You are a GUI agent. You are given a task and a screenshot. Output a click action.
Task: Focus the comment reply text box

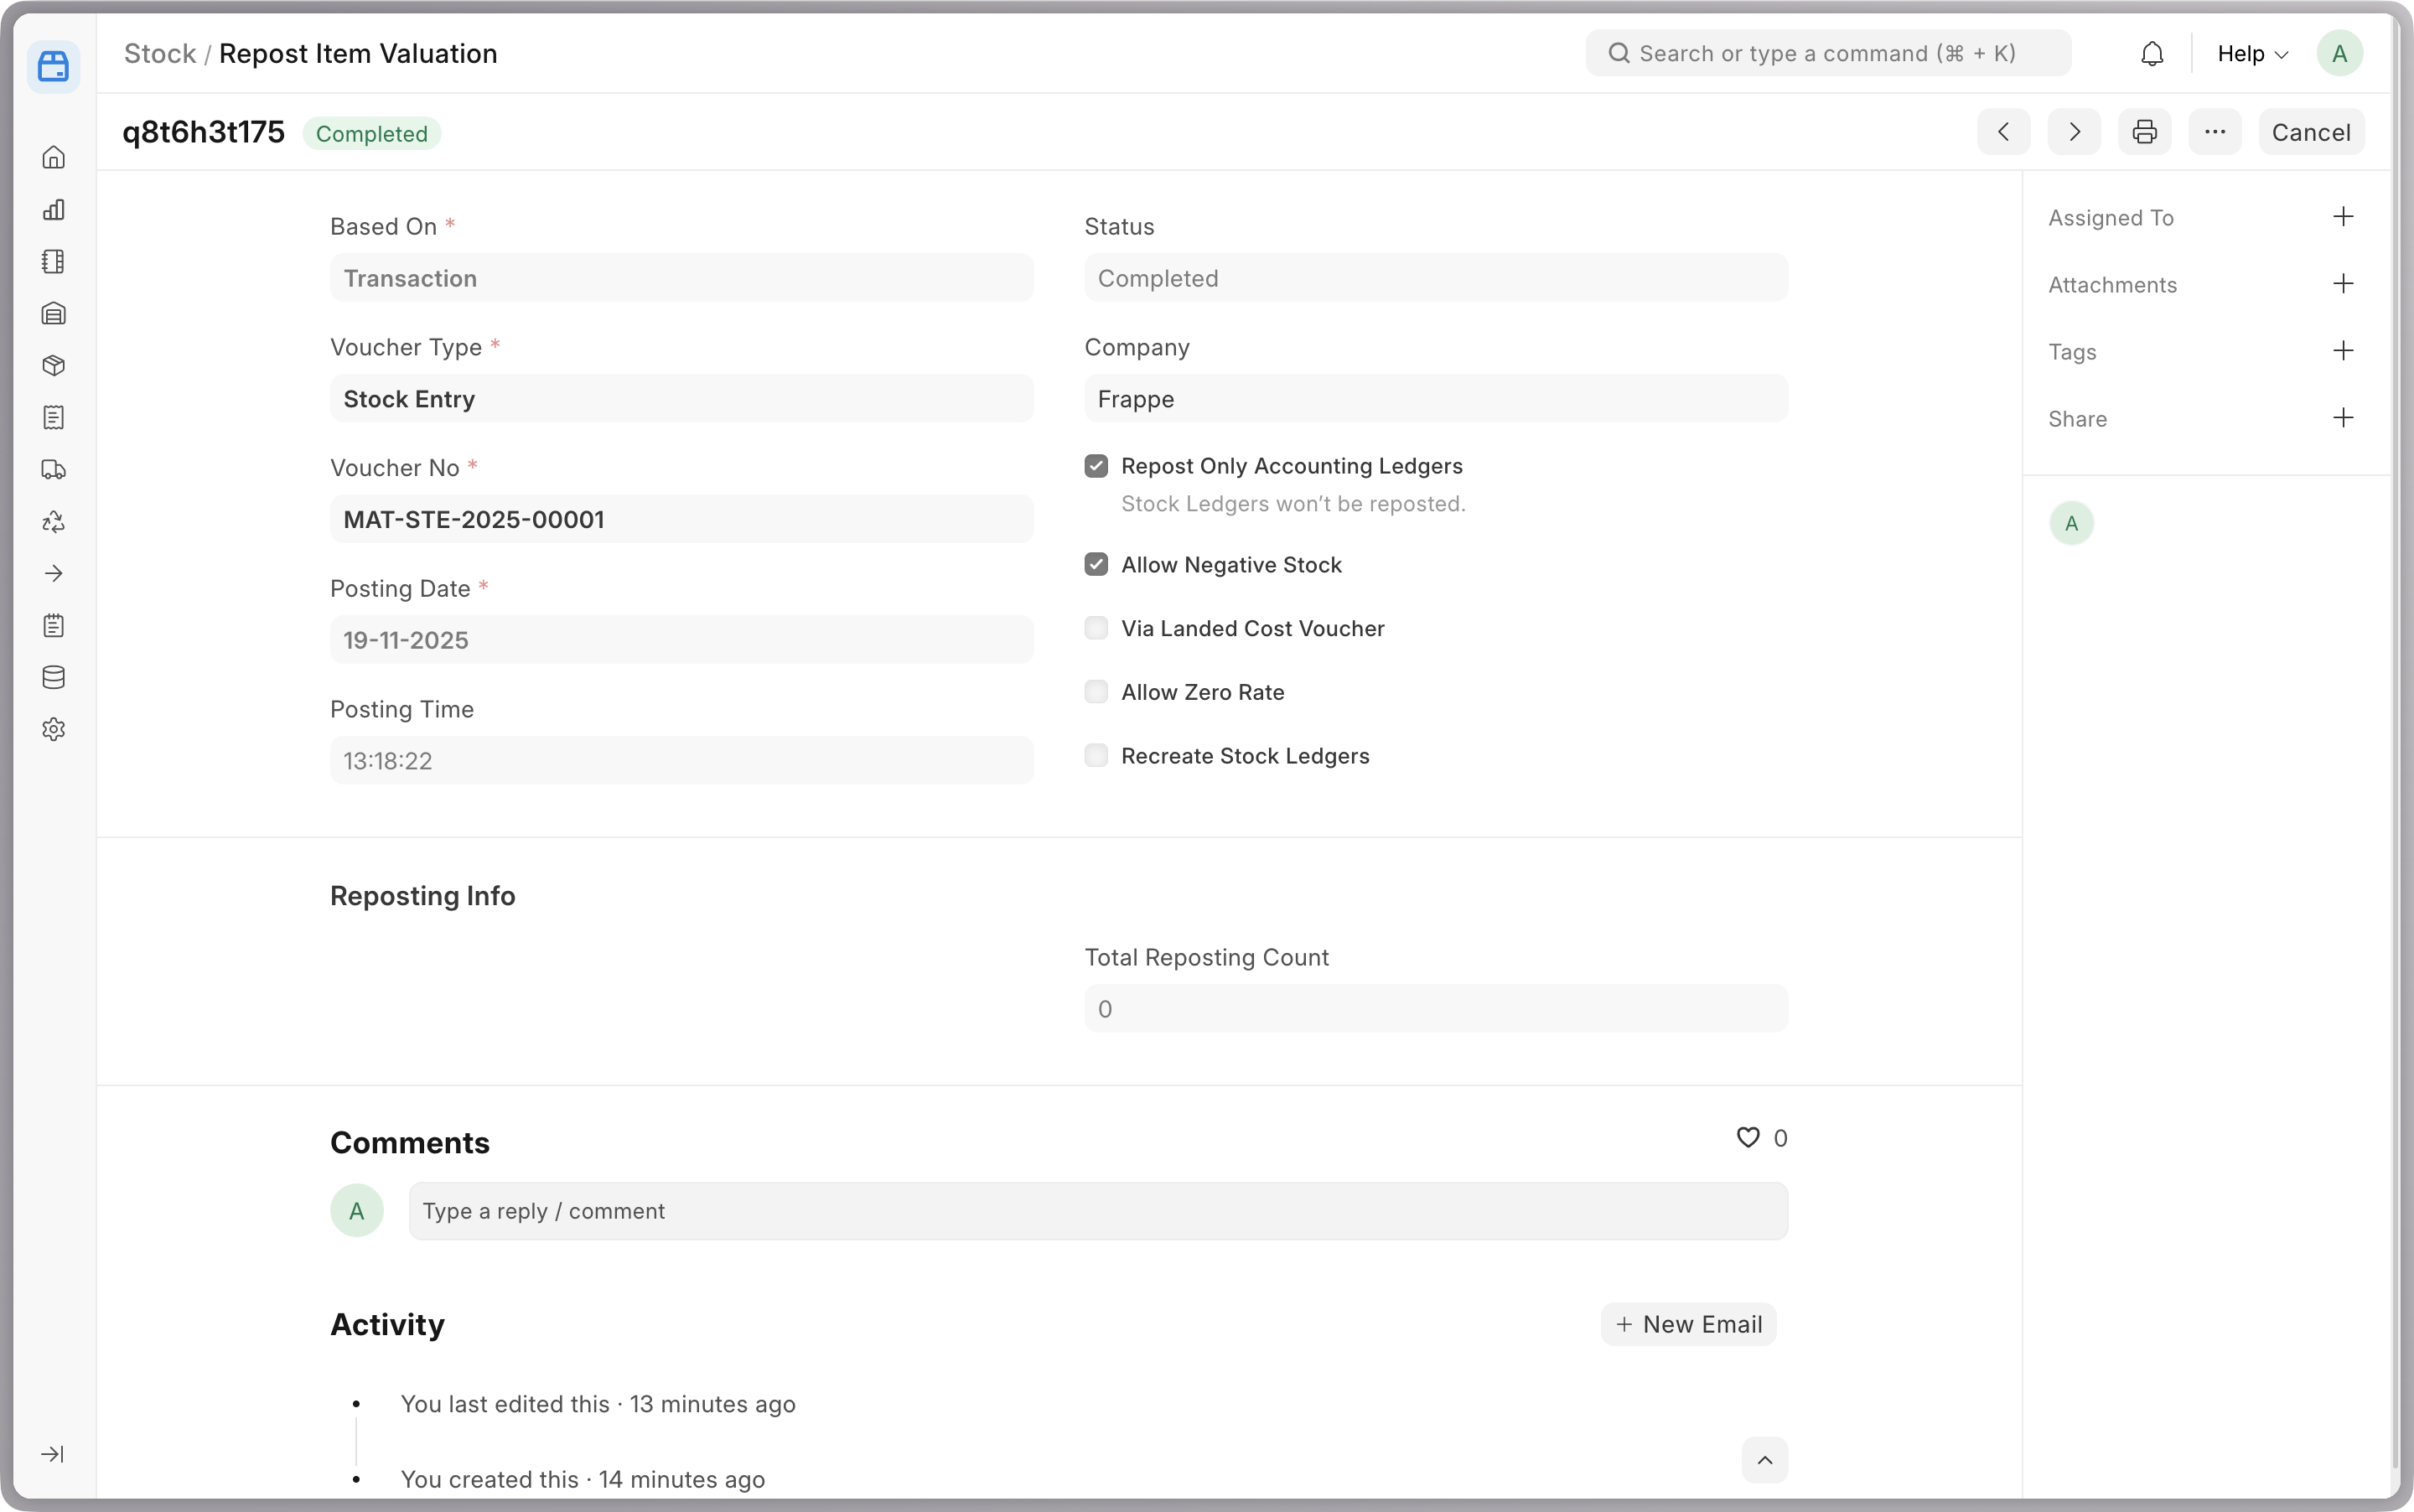(1097, 1211)
